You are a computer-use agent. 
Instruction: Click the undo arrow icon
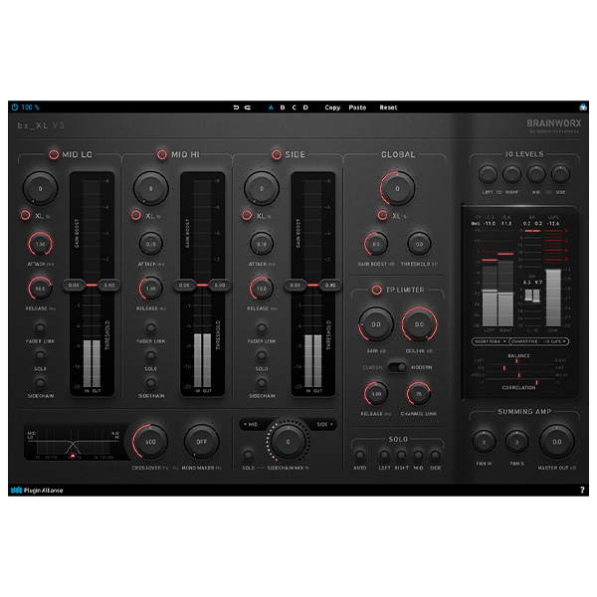click(x=236, y=107)
